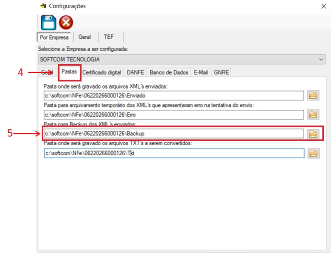This screenshot has width=331, height=253.
Task: Go to the DANFE tab
Action: tap(135, 72)
